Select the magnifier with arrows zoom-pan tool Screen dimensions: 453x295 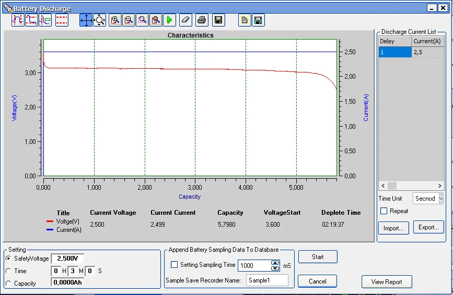click(100, 20)
